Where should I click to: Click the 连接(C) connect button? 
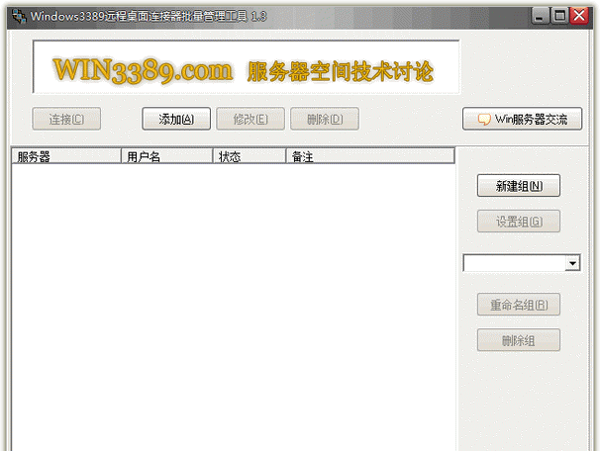coord(66,120)
